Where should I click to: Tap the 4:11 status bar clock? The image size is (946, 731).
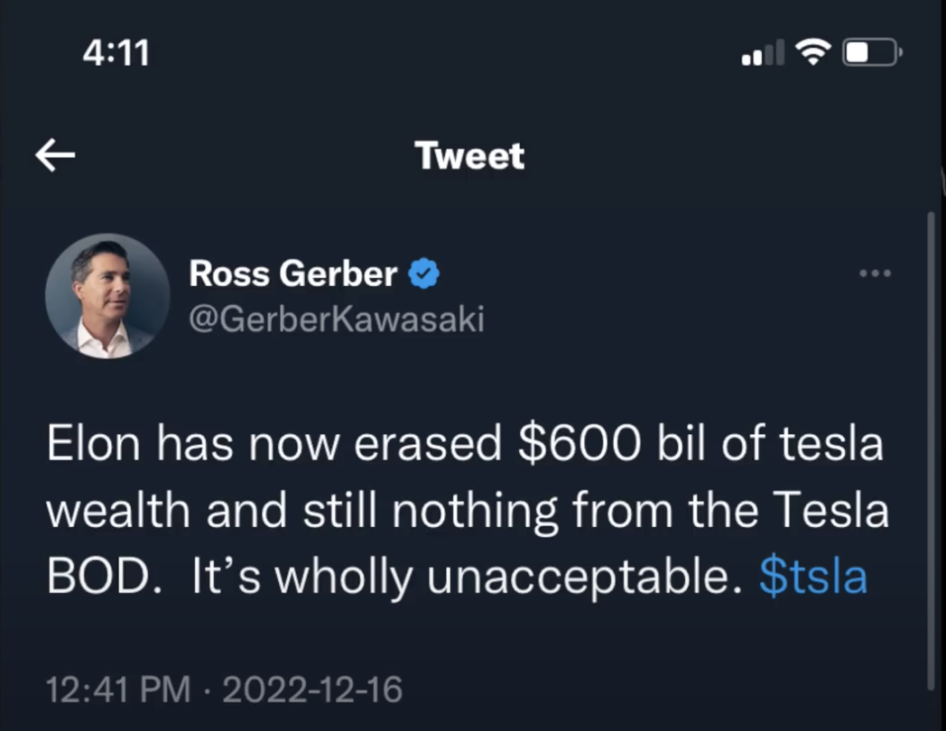(116, 54)
